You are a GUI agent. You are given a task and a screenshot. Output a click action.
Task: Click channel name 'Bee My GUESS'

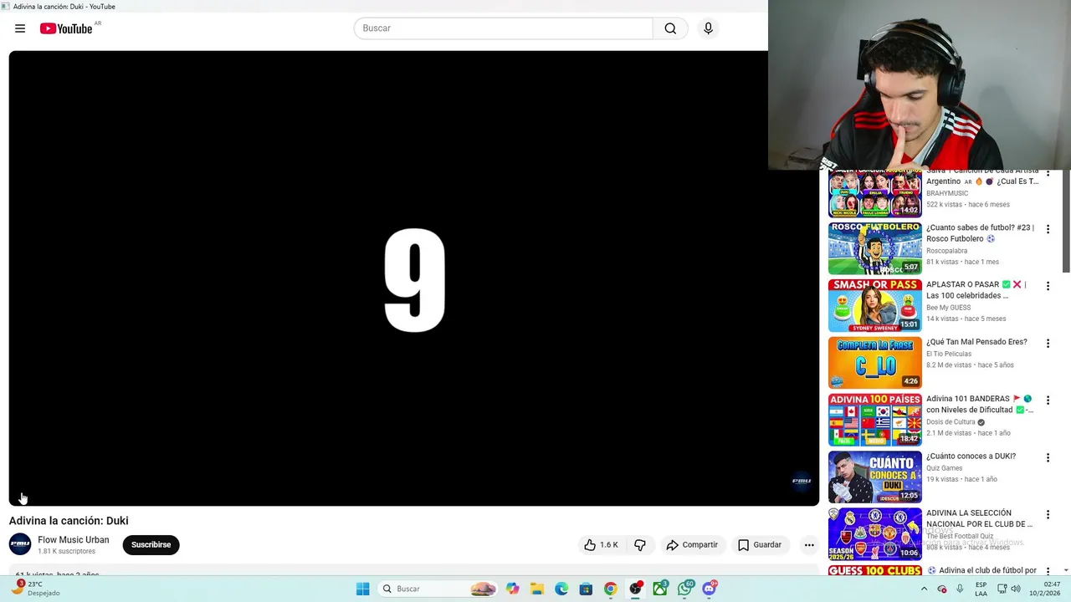tap(948, 308)
